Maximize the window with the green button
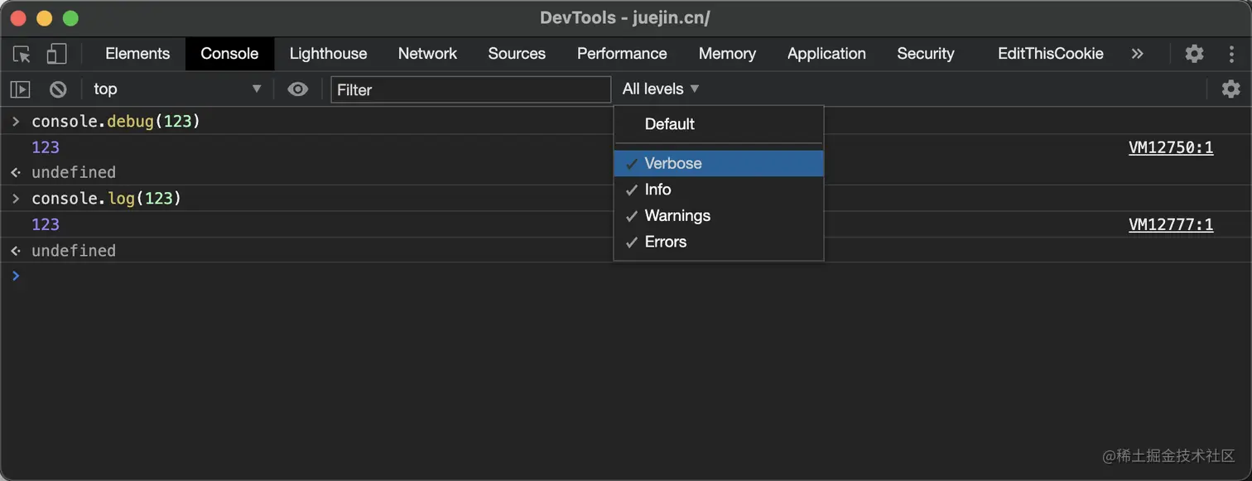 point(70,18)
